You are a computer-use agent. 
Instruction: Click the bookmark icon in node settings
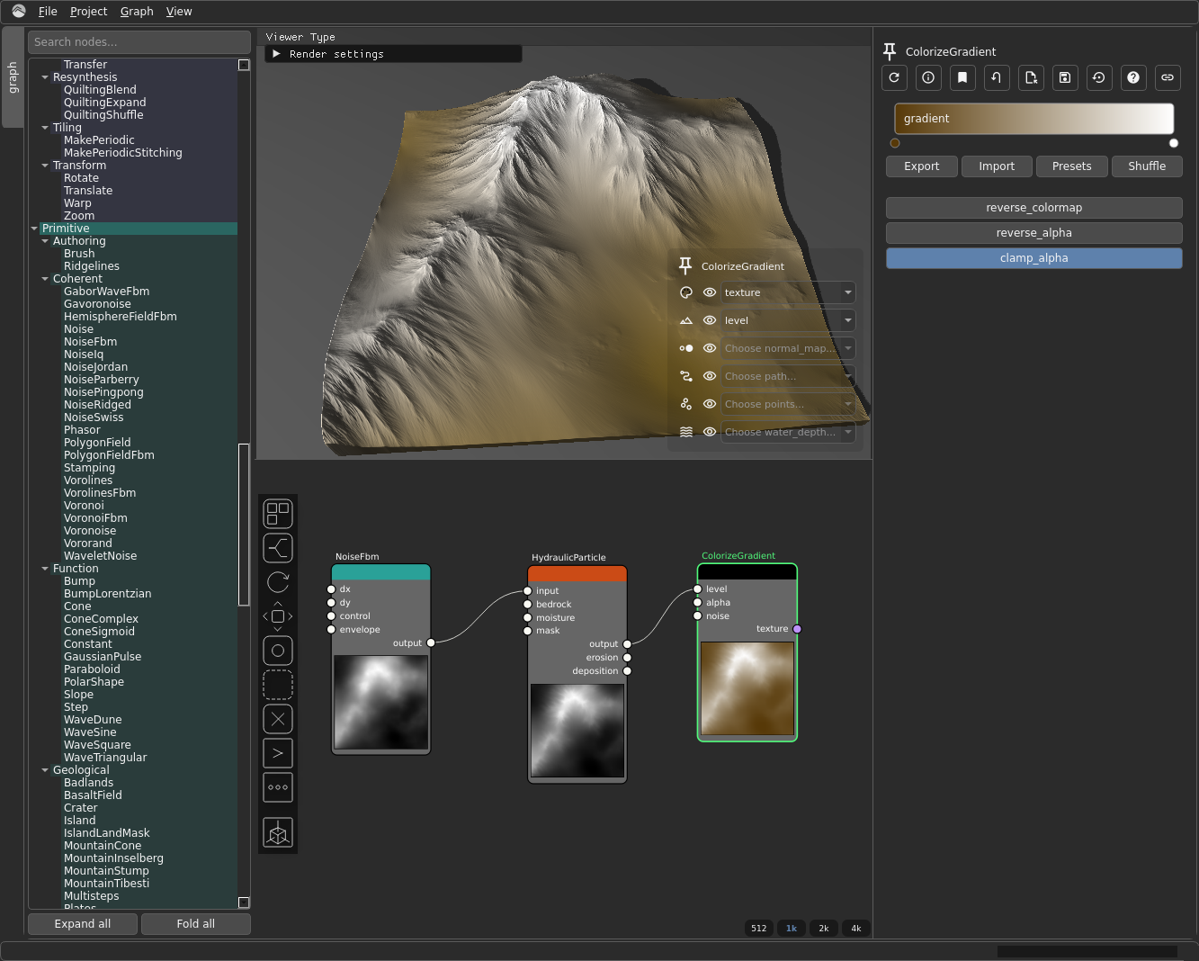click(962, 77)
